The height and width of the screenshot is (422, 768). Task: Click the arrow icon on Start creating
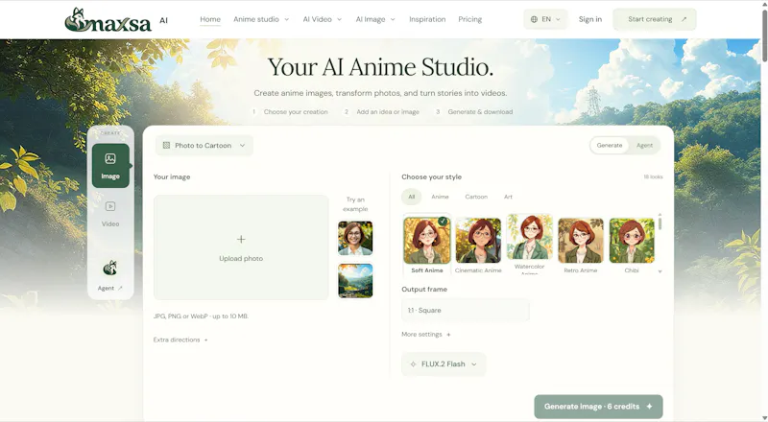point(684,19)
